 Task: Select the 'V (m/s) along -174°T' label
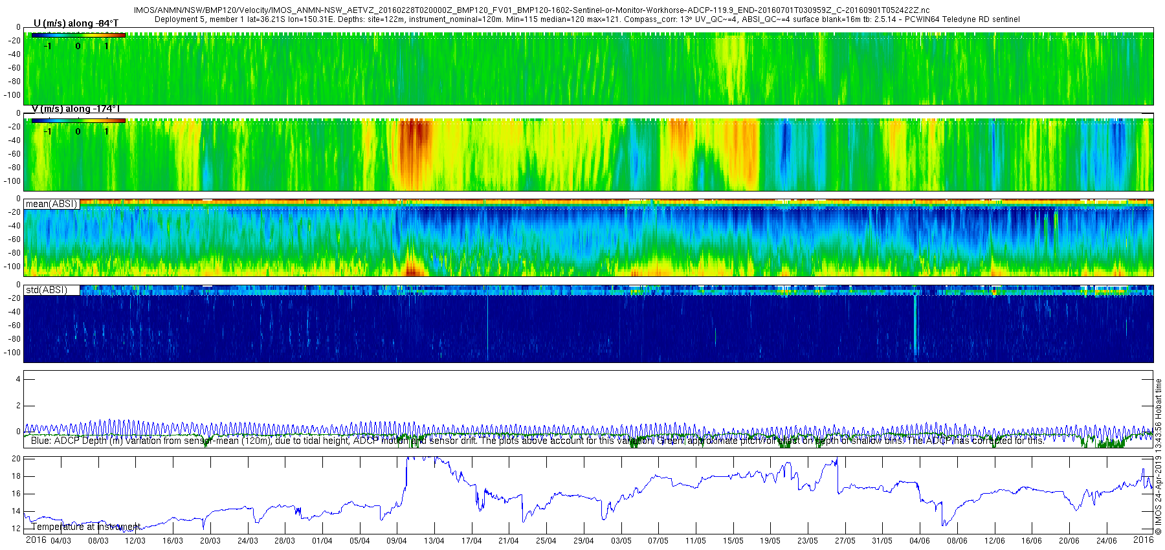(x=76, y=109)
